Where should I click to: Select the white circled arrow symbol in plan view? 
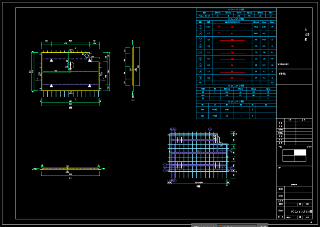(70, 65)
